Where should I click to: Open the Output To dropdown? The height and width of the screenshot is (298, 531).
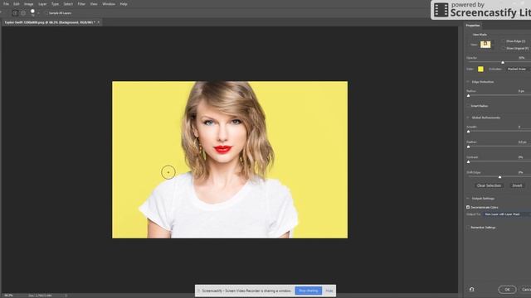[507, 214]
